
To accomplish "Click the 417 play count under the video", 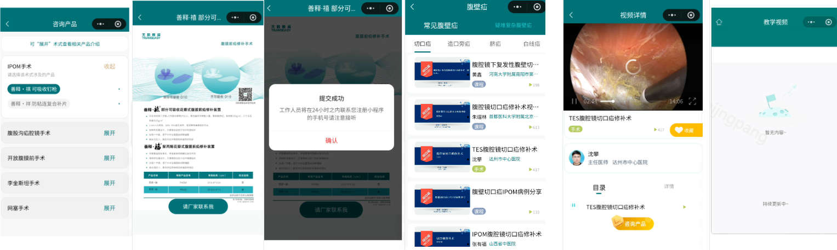I will (659, 130).
